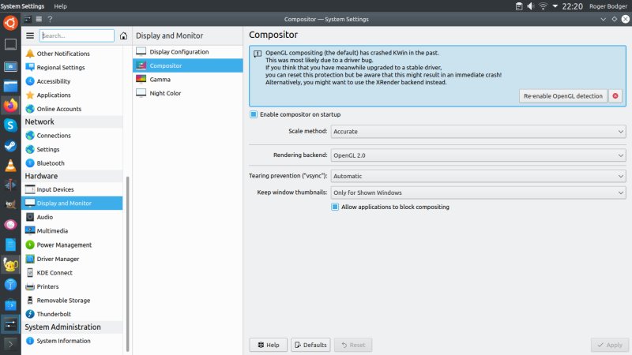Click the sidebar vertical scrollbar

pos(128,263)
